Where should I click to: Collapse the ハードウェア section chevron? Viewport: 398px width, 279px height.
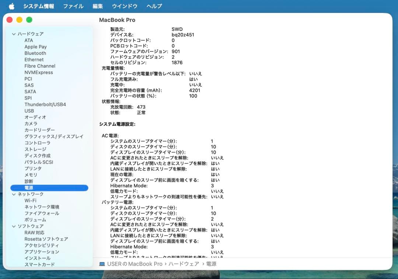point(14,34)
